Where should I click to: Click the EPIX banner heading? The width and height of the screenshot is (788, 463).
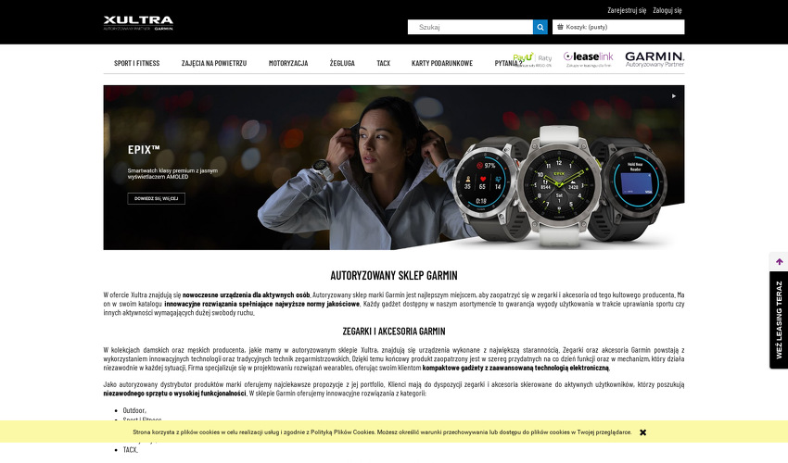[x=144, y=150]
